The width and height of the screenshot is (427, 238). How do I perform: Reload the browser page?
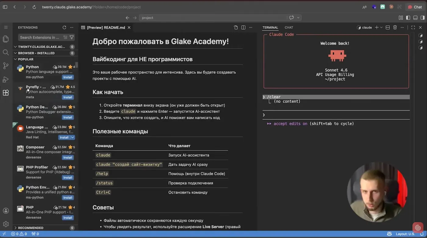[34, 7]
